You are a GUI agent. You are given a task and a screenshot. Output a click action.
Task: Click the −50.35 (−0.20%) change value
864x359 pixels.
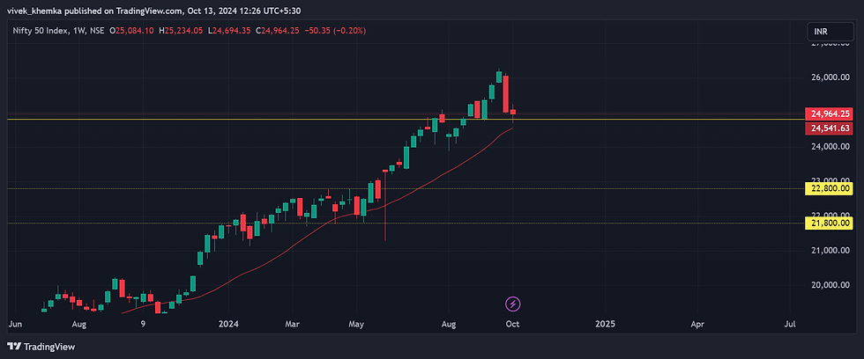[x=334, y=32]
